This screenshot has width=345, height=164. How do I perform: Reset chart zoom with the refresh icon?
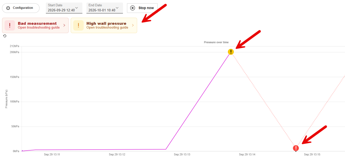click(x=5, y=36)
